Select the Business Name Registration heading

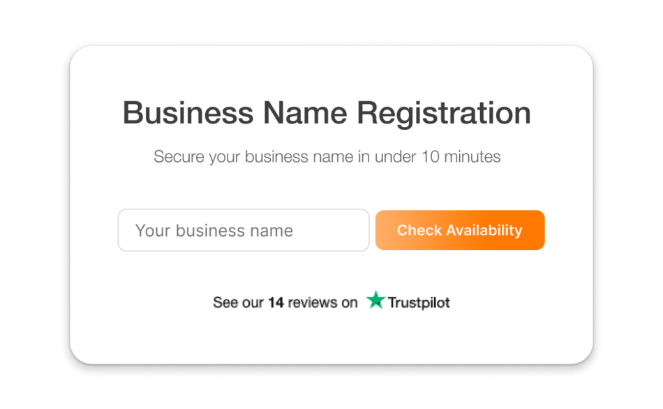coord(327,113)
